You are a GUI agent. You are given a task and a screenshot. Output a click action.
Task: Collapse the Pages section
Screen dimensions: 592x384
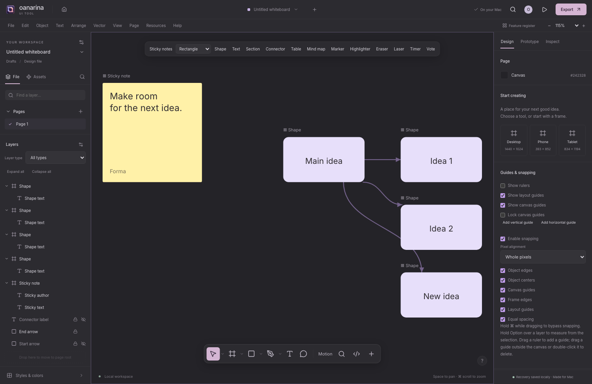(8, 111)
